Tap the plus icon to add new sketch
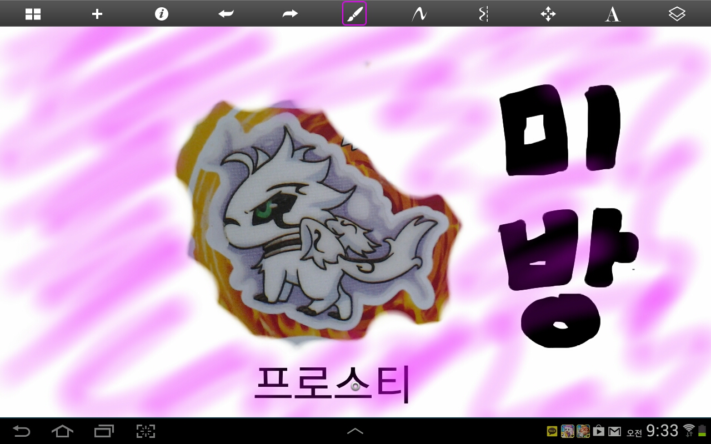This screenshot has height=444, width=711. pyautogui.click(x=97, y=14)
